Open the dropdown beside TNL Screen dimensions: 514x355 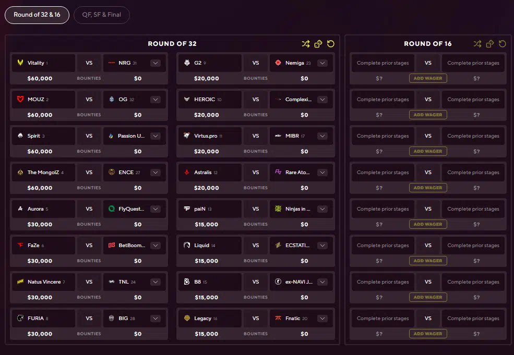pyautogui.click(x=156, y=282)
